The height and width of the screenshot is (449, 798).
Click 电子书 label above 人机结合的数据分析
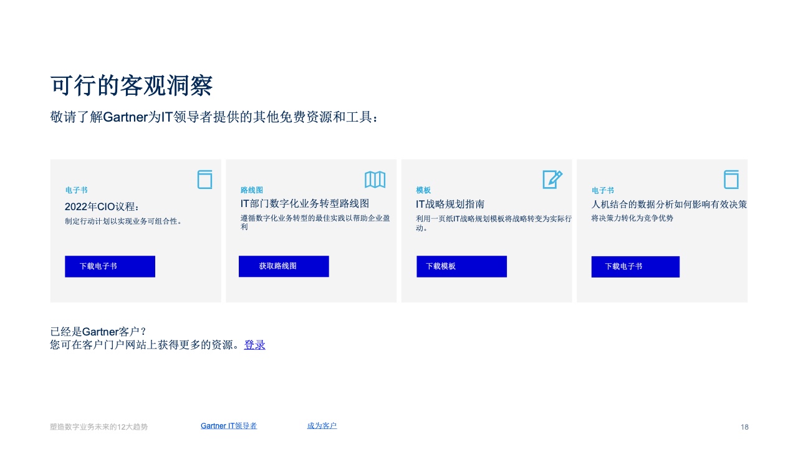click(603, 190)
